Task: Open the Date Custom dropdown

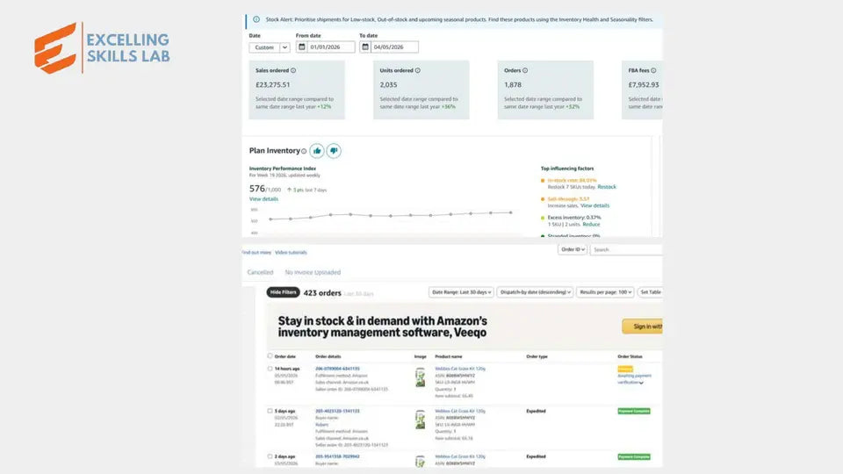Action: click(270, 47)
